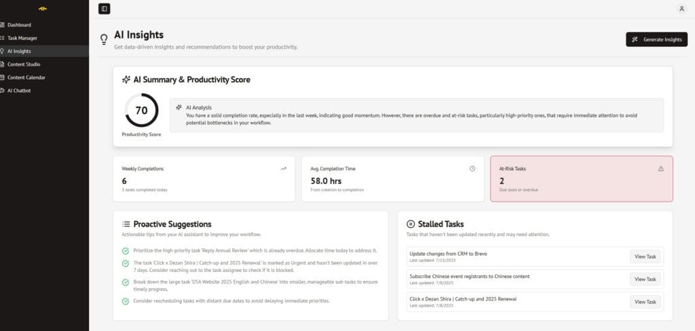Click the list icon beside Proactive Suggestions
The image size is (695, 331).
click(126, 224)
